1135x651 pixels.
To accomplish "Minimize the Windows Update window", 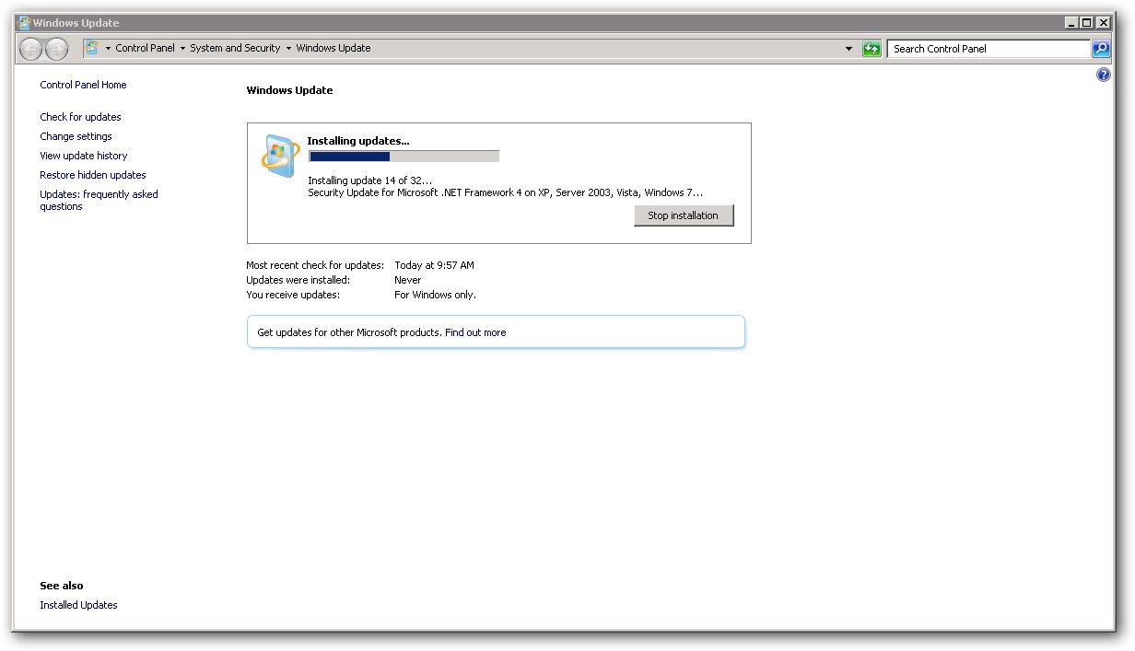I will click(1071, 23).
